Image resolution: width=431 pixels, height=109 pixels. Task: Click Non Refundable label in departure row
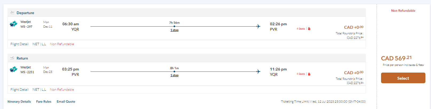pos(62,44)
